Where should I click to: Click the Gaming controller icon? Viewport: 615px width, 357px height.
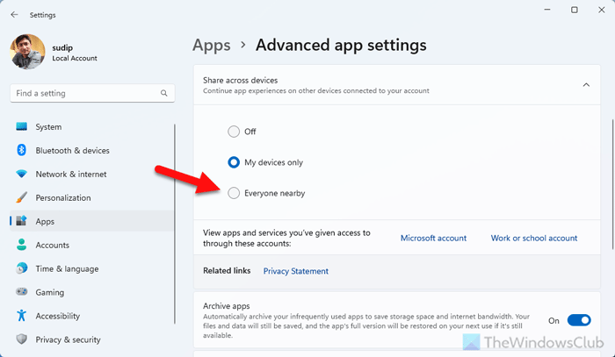(22, 293)
